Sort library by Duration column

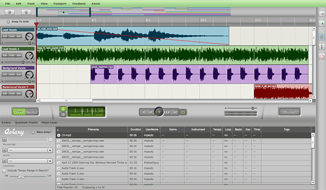click(136, 130)
